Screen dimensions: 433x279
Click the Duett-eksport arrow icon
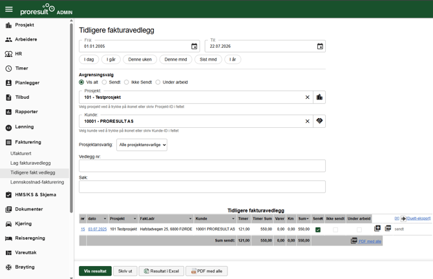click(403, 218)
